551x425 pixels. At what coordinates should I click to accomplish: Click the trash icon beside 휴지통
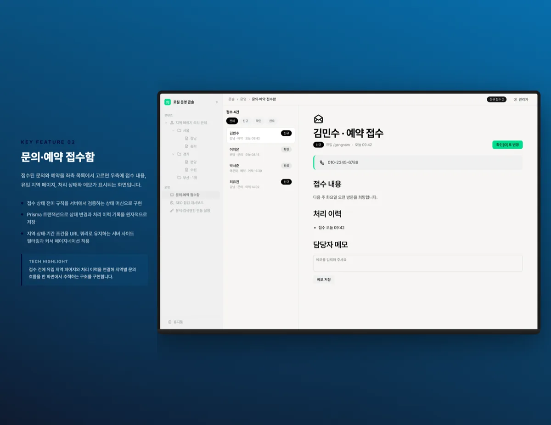pyautogui.click(x=170, y=322)
